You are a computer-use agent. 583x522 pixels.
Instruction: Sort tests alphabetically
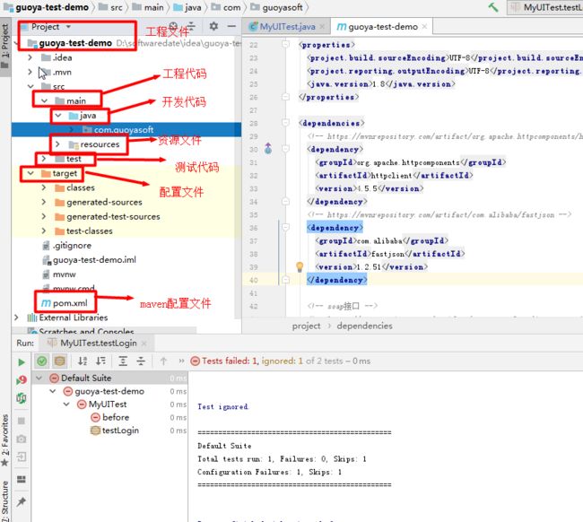click(83, 361)
